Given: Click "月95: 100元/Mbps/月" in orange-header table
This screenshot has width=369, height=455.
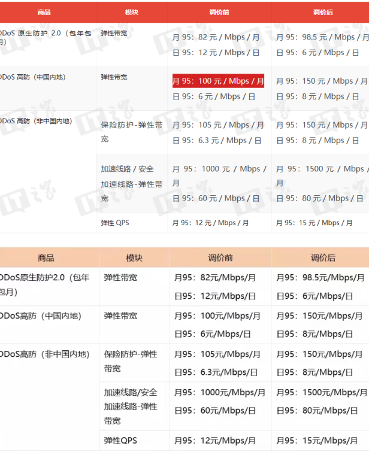Looking at the screenshot, I should coord(217,316).
